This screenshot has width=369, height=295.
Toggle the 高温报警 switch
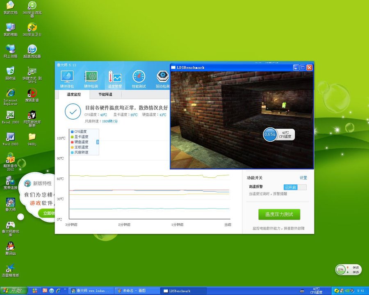pyautogui.click(x=295, y=187)
